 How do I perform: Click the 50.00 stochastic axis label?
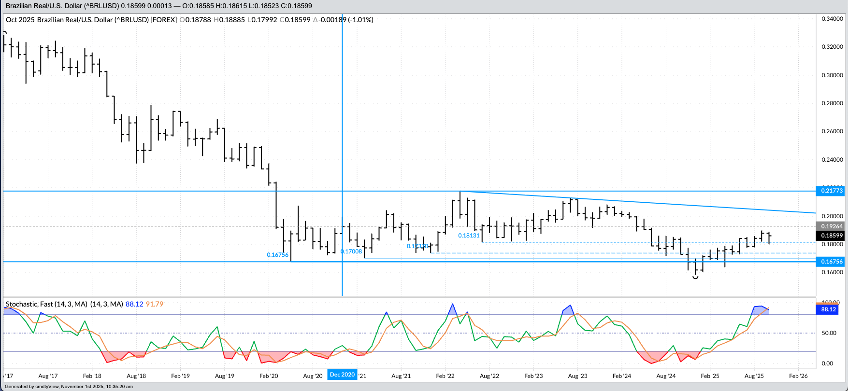click(x=829, y=333)
